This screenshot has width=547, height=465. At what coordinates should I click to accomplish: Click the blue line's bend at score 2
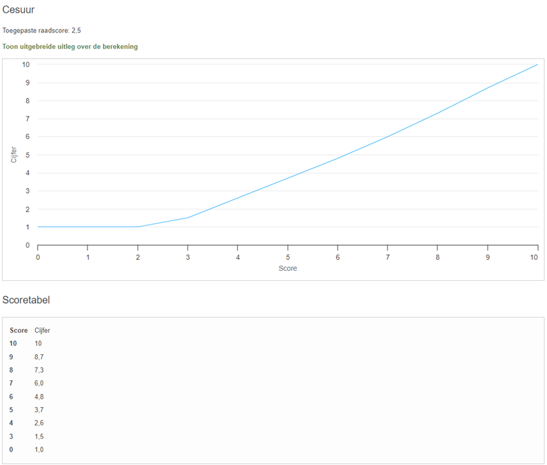pyautogui.click(x=138, y=227)
